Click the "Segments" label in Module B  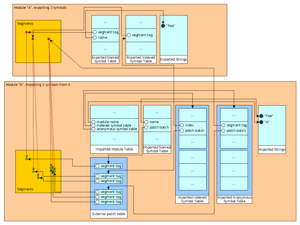tap(25, 189)
